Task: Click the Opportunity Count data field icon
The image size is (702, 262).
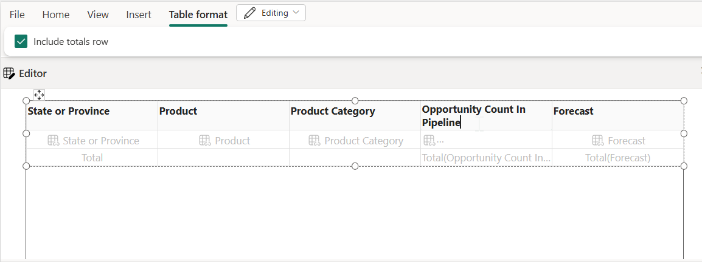Action: (x=429, y=141)
